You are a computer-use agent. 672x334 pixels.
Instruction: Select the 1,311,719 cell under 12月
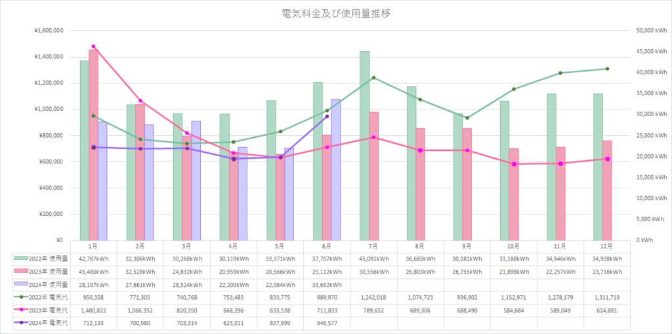click(607, 297)
